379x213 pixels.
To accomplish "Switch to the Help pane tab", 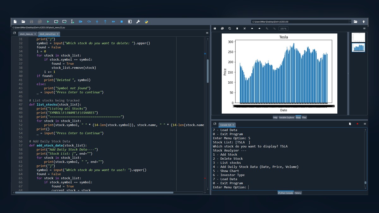I will 275,117.
